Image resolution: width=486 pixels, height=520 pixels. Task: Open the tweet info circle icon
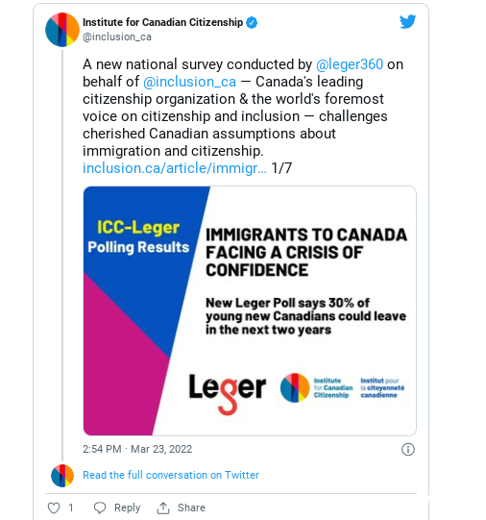click(x=408, y=450)
